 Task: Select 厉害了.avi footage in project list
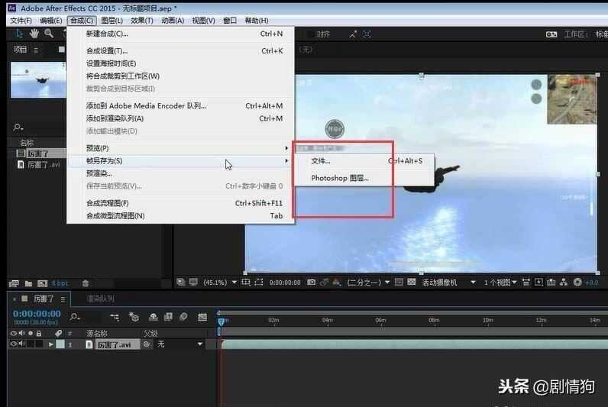[x=39, y=165]
